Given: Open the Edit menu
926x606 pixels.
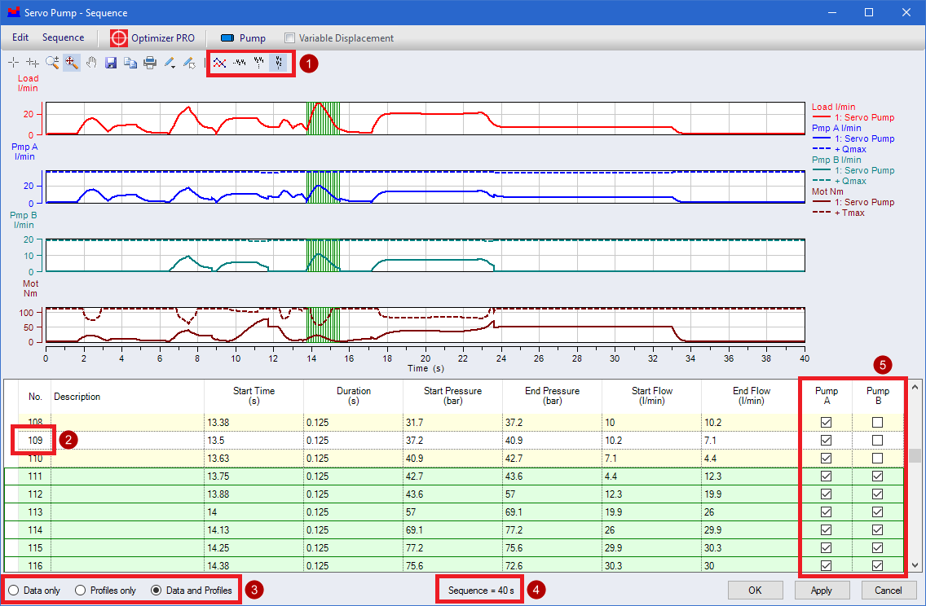Looking at the screenshot, I should [20, 37].
